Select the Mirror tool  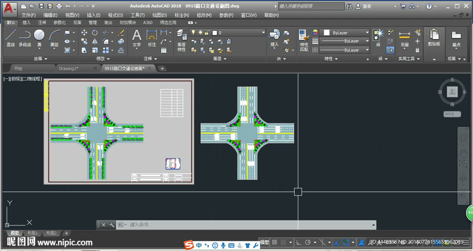pyautogui.click(x=95, y=41)
